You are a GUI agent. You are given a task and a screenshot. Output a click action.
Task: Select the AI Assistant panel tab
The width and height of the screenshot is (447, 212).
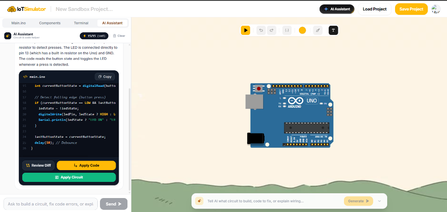(x=112, y=23)
